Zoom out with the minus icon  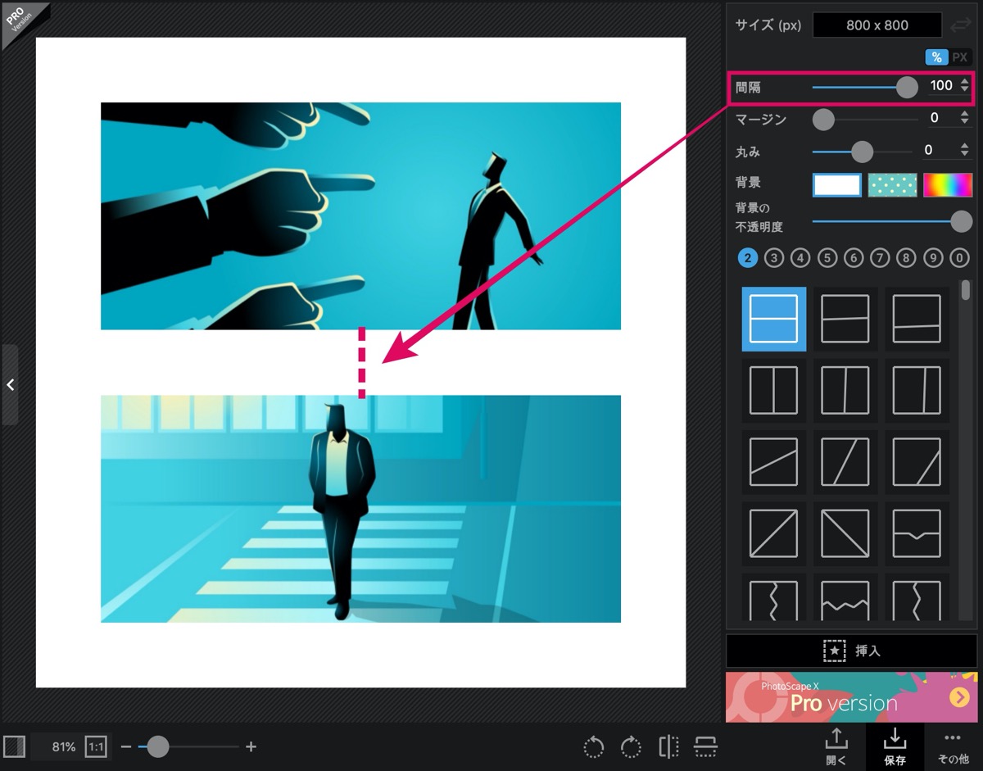pyautogui.click(x=126, y=746)
